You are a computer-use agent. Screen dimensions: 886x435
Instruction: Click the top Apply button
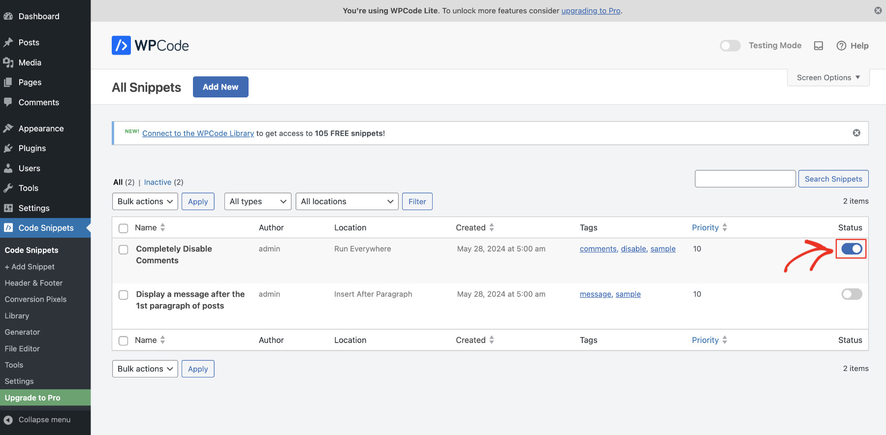tap(198, 201)
